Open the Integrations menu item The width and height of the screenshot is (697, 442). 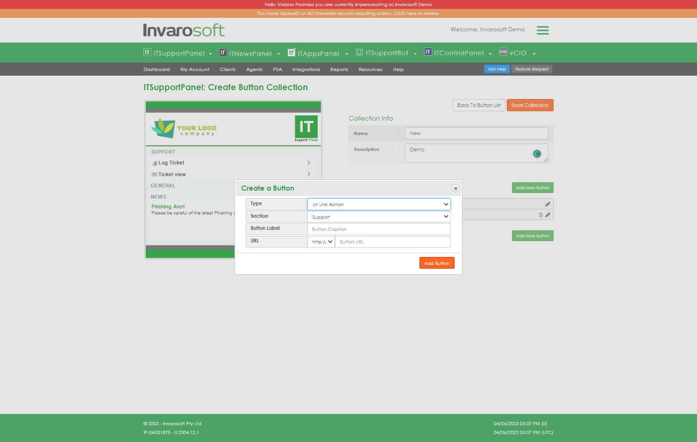tap(306, 70)
